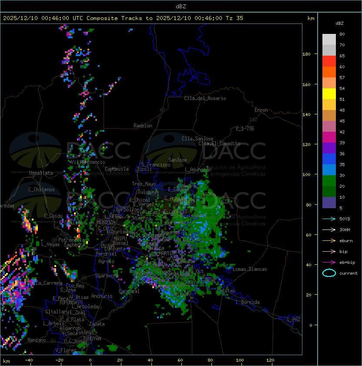Viewport: 362px width, 366px height.
Task: Click the 'L_Asuncion' map label
Action: coord(198,170)
